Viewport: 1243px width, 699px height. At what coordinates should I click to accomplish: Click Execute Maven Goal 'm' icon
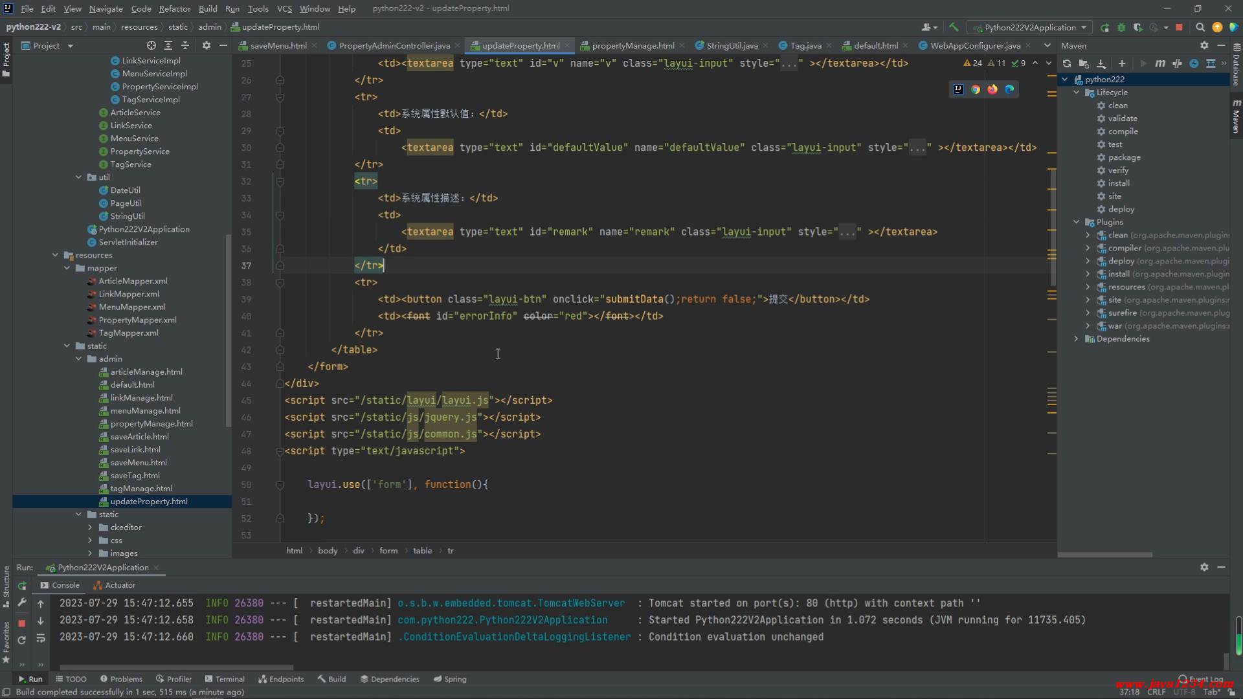tap(1160, 63)
